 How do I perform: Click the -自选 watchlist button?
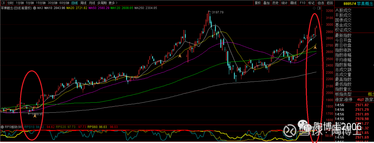pyautogui.click(x=320, y=3)
